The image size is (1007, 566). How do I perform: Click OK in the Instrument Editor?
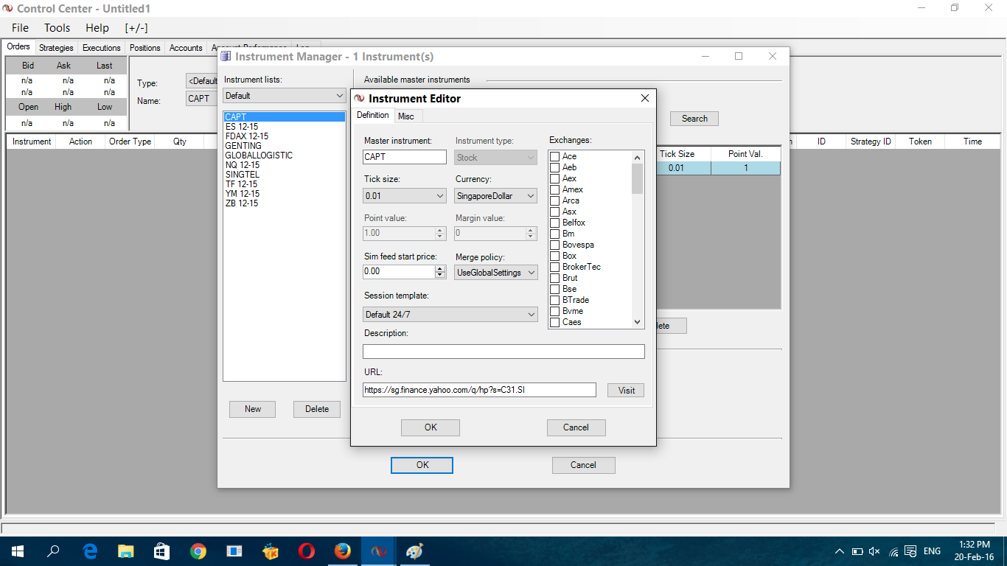(x=431, y=427)
